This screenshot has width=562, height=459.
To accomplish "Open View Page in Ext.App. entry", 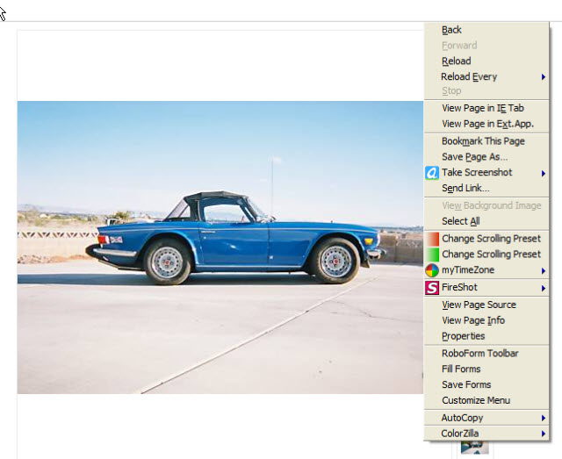I will tap(487, 124).
